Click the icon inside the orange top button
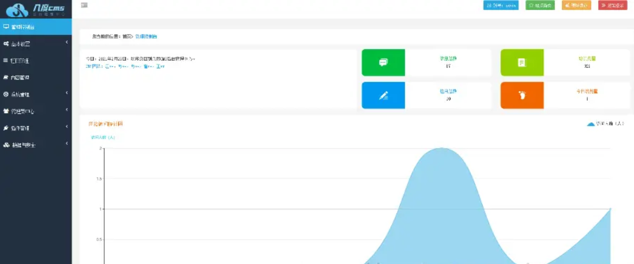 [567, 5]
